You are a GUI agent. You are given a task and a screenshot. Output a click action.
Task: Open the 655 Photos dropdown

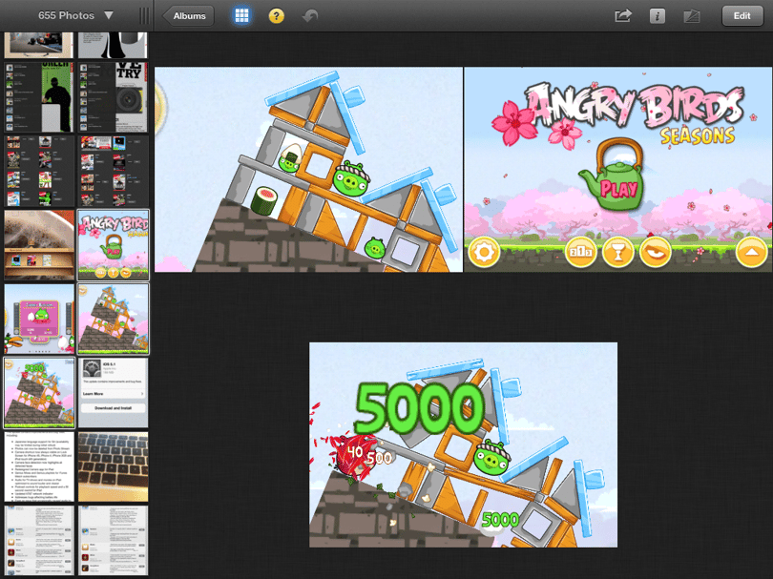(75, 16)
